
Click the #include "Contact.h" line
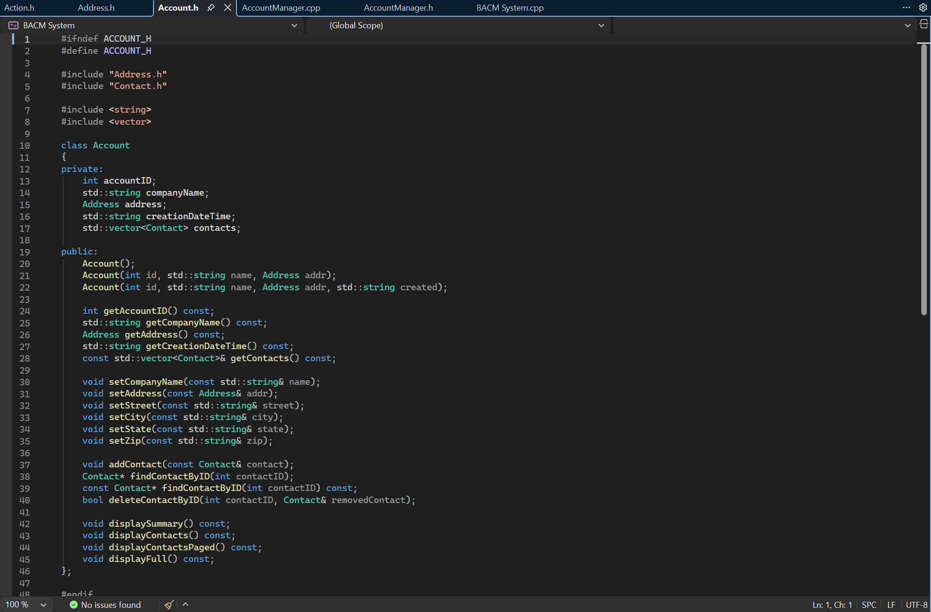coord(114,86)
